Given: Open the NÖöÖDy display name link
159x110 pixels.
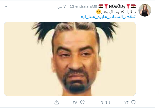Looking at the screenshot, I should (117, 6).
